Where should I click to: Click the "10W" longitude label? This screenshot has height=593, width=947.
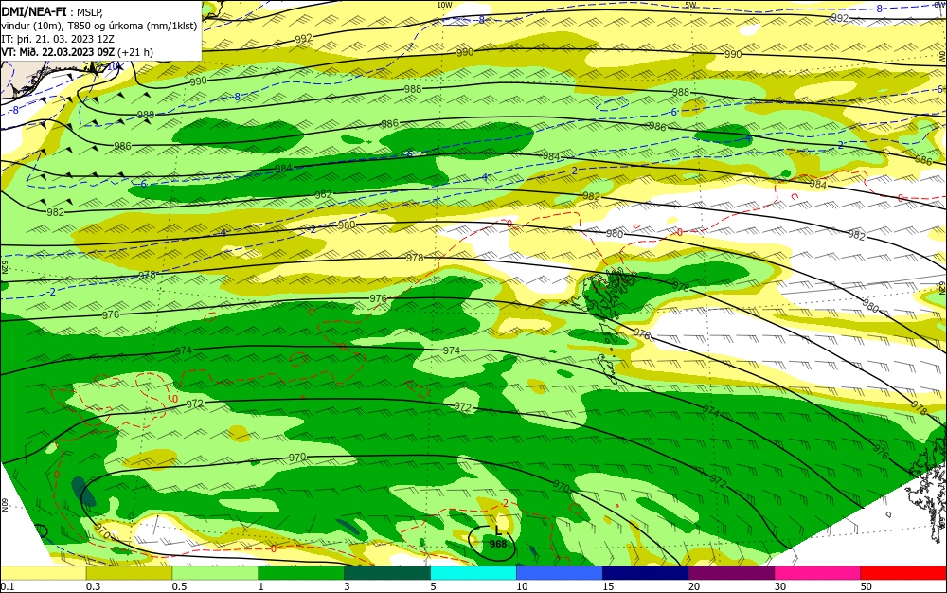(444, 5)
